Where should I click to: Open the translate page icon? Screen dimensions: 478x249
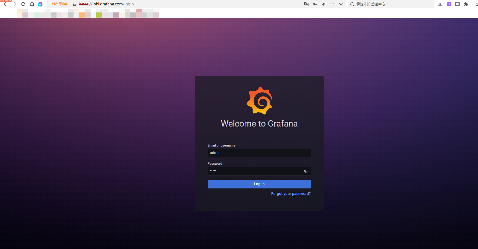point(306,4)
